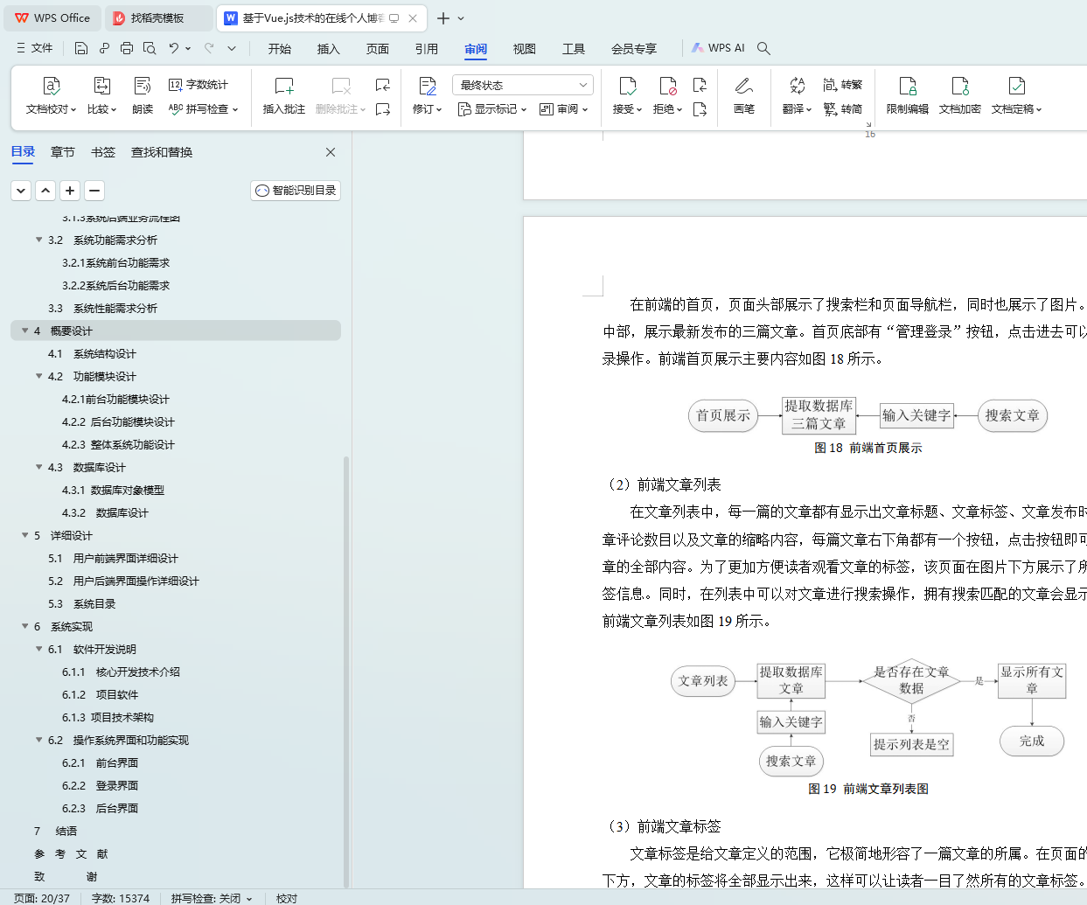Image resolution: width=1087 pixels, height=905 pixels.
Task: Click the move-down arrow button in outline pane
Action: click(x=21, y=191)
